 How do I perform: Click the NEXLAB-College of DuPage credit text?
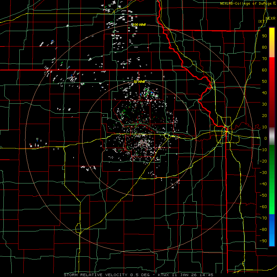pos(246,3)
